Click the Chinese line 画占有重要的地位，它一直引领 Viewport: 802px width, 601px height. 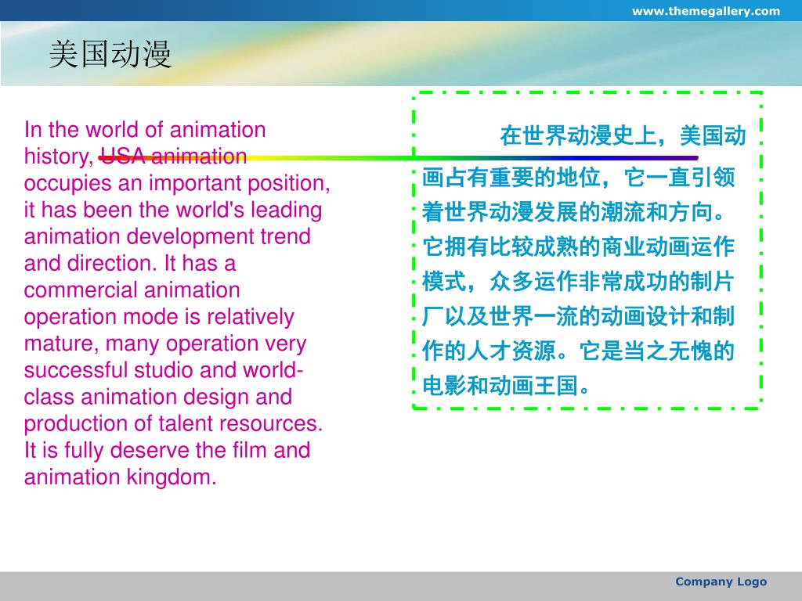point(579,178)
